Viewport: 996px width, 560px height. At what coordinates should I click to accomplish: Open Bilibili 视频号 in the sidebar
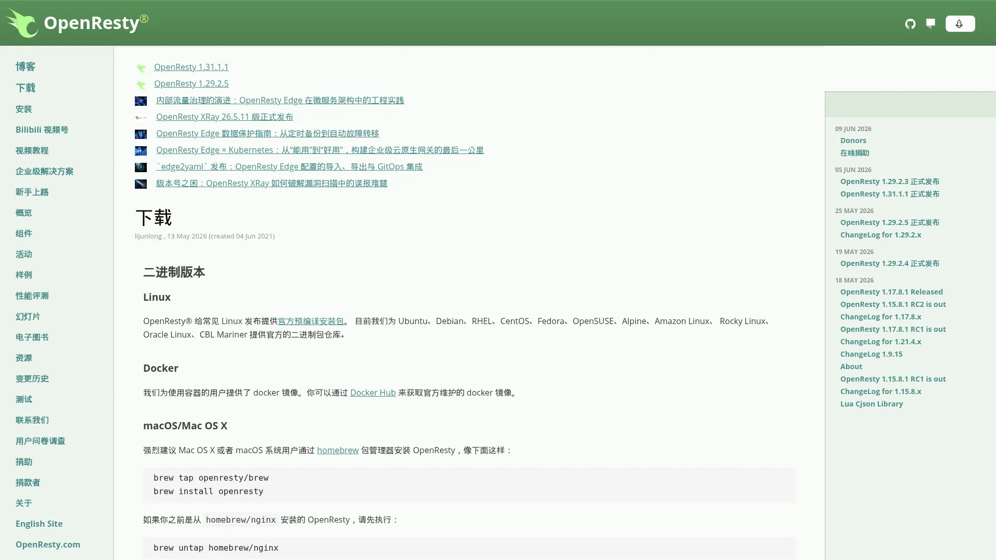point(42,130)
